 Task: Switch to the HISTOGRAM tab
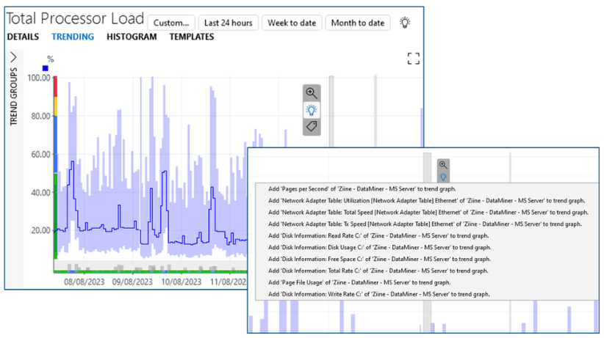click(x=132, y=37)
